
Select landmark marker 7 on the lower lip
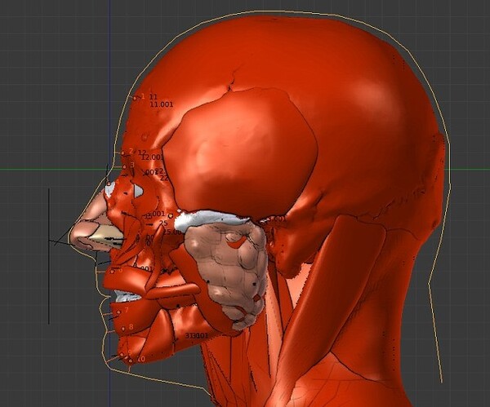(118, 311)
